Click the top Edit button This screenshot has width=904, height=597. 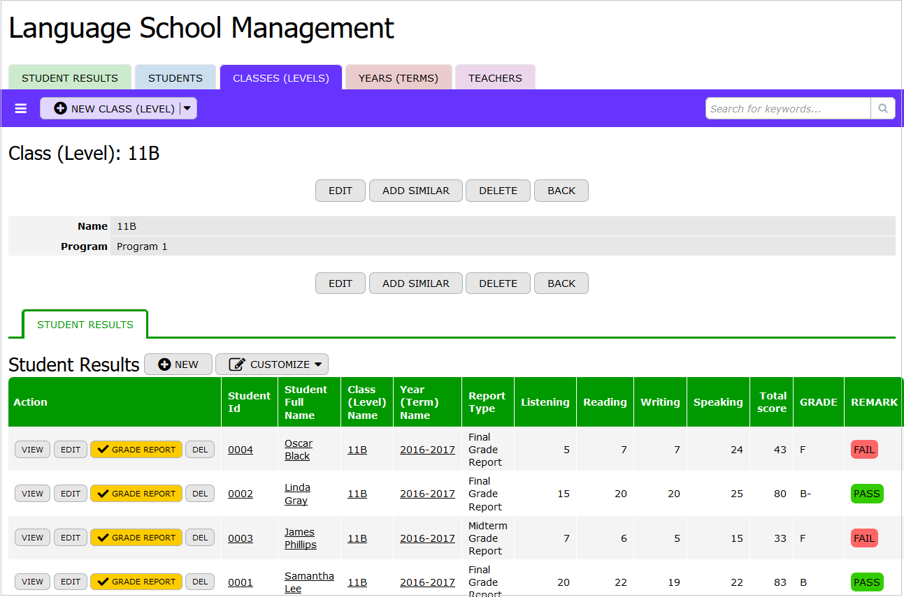pos(340,191)
